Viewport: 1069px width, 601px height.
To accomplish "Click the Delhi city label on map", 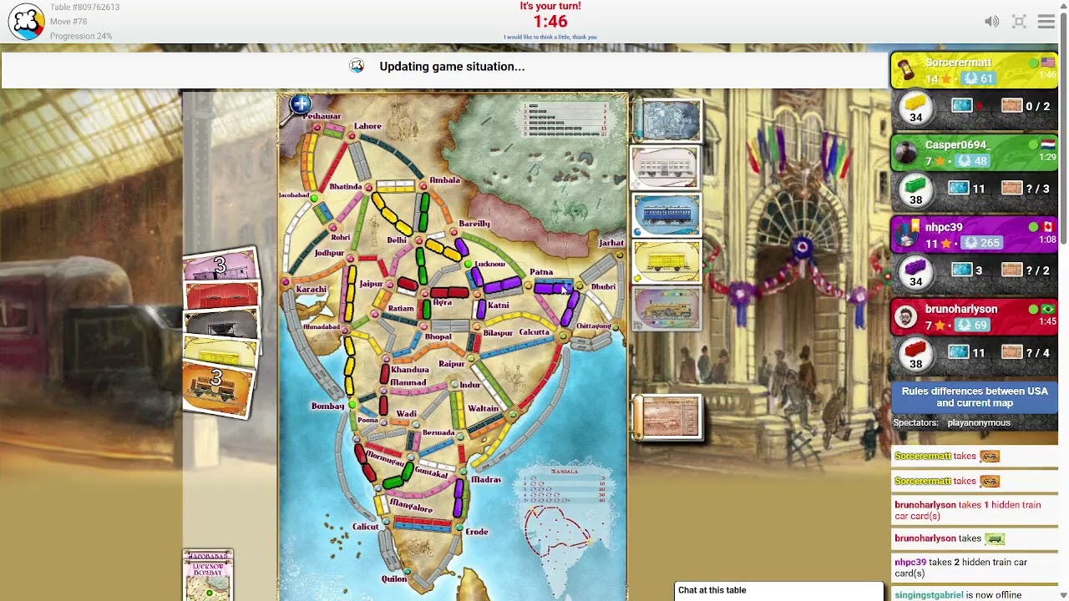I will (x=397, y=240).
